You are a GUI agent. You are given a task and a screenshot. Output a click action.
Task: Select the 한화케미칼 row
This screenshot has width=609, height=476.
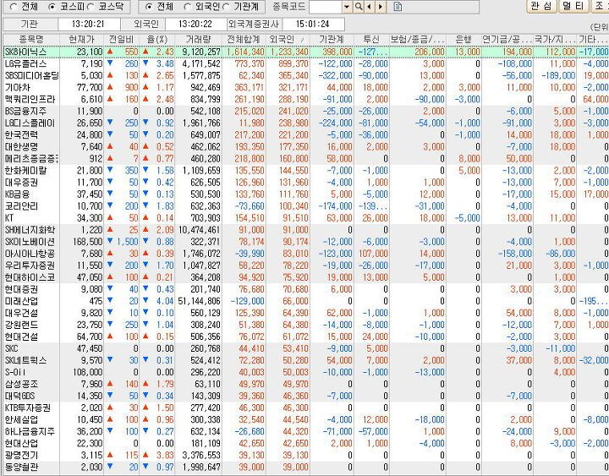click(306, 171)
